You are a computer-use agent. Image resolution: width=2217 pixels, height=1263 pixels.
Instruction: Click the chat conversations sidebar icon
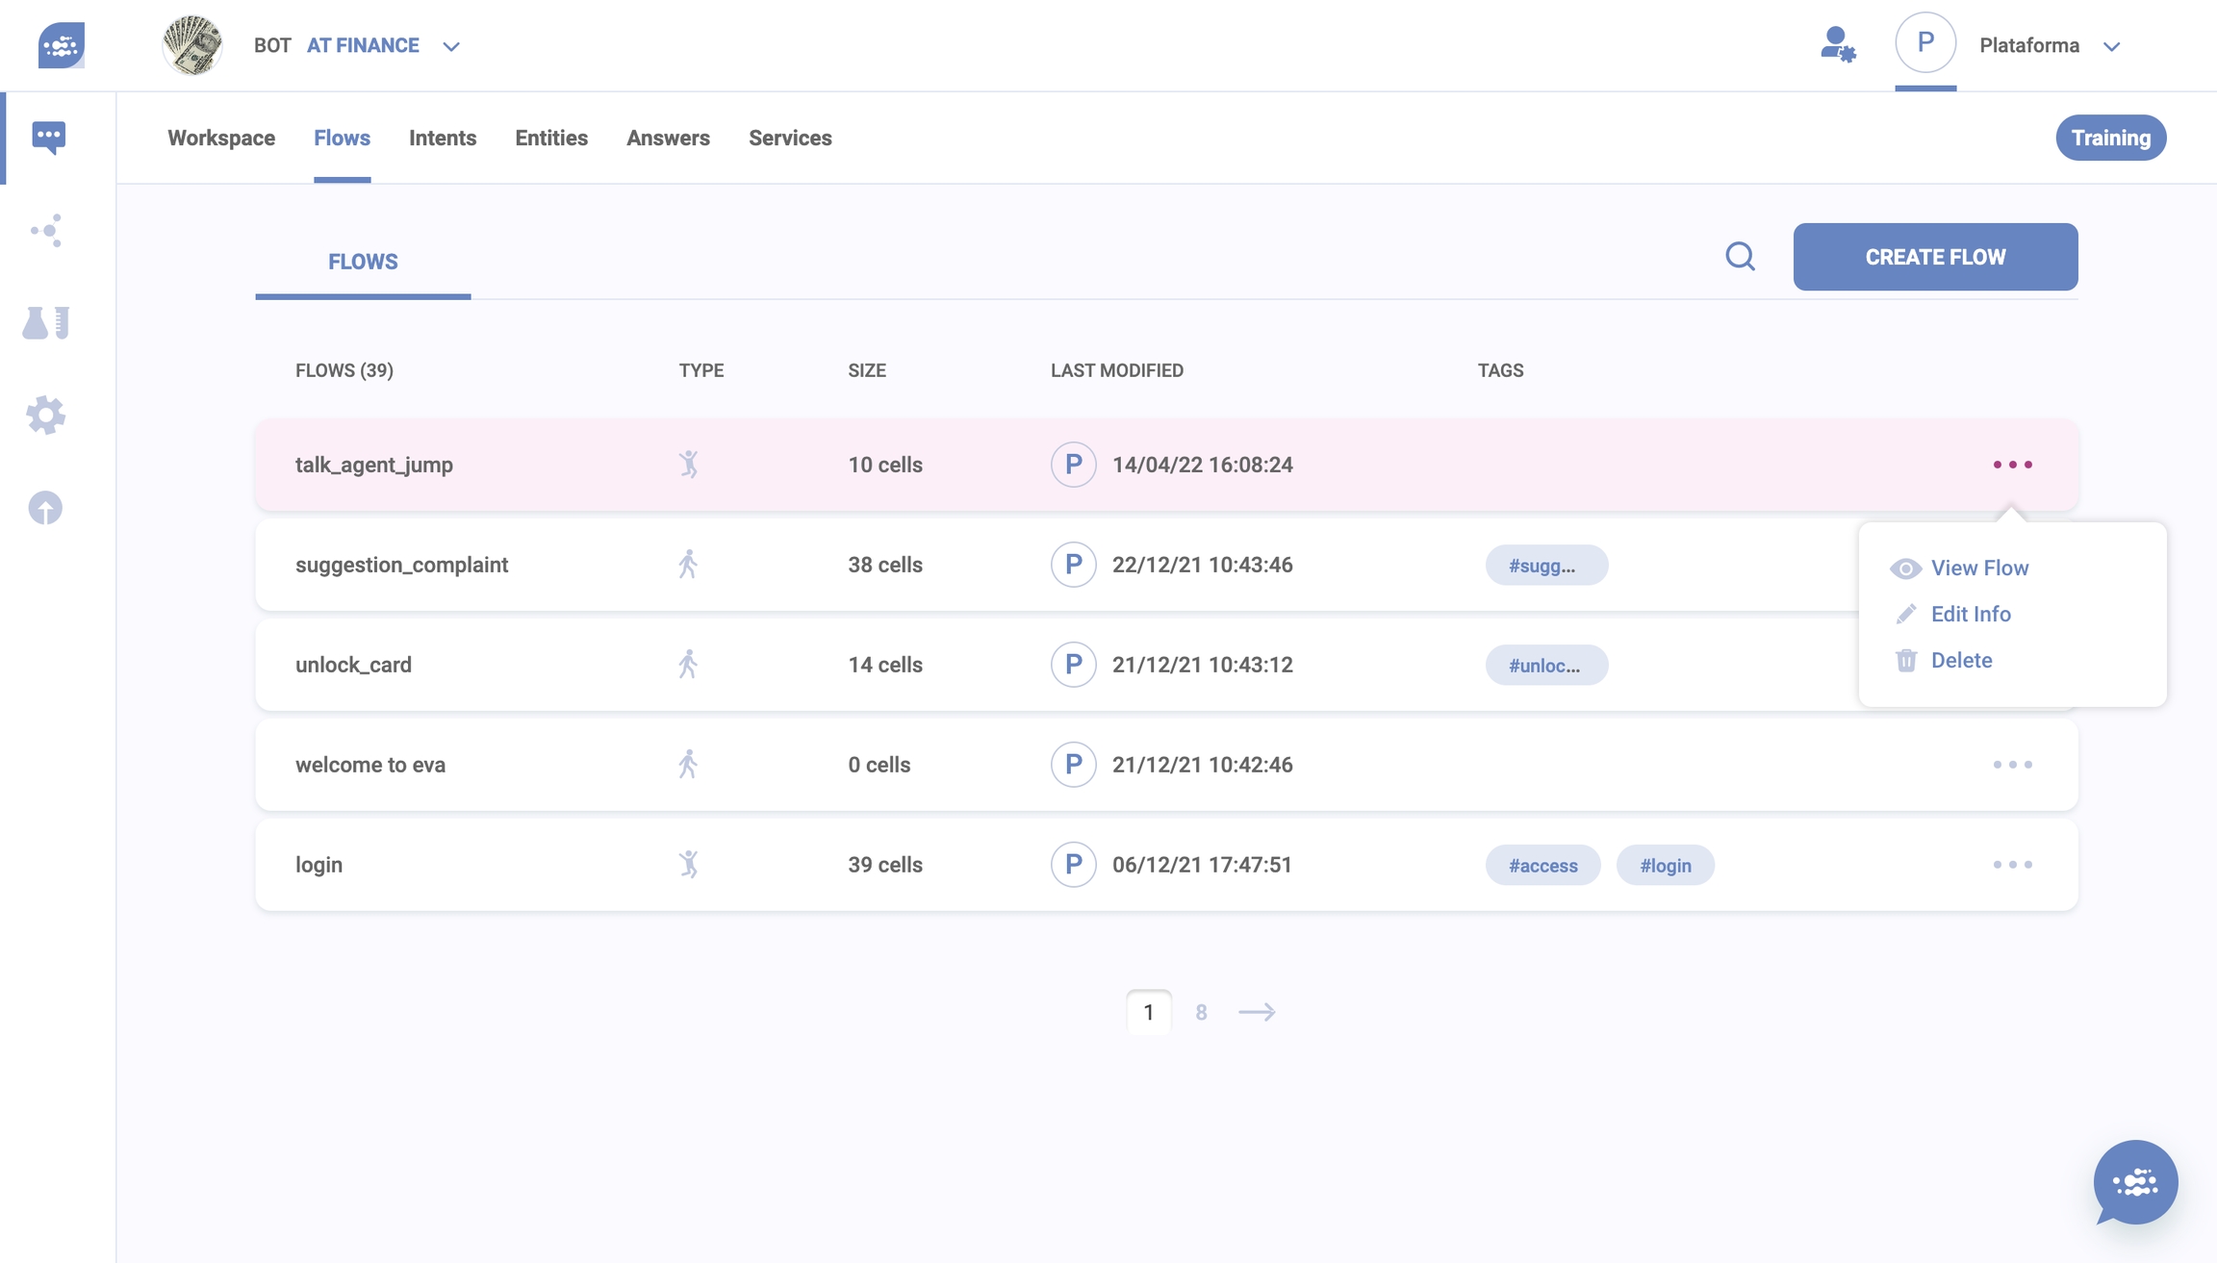pyautogui.click(x=48, y=137)
